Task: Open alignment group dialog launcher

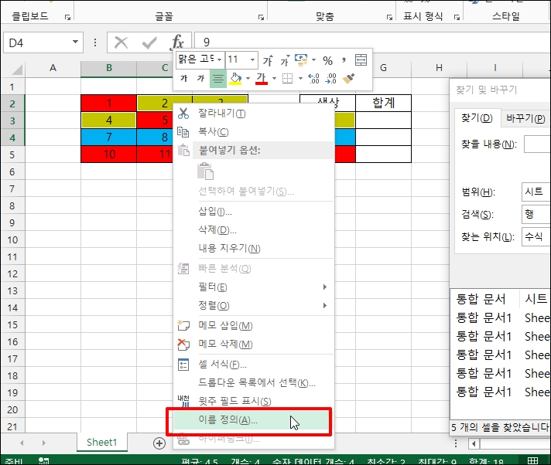Action: pos(389,17)
